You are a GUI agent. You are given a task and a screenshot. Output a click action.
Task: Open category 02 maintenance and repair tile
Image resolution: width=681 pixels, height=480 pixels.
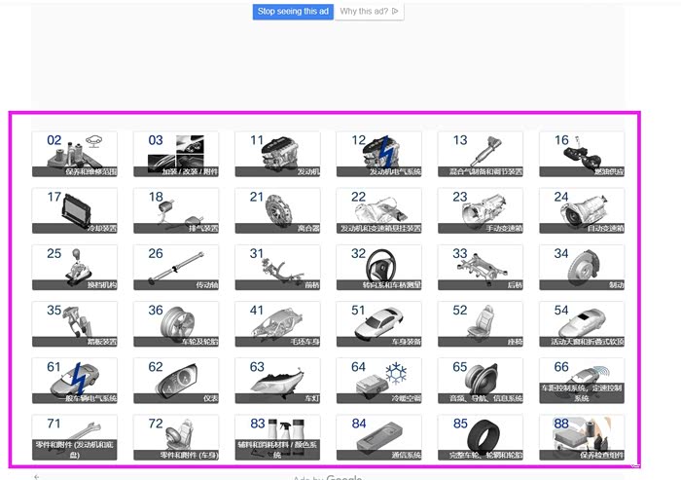(75, 154)
